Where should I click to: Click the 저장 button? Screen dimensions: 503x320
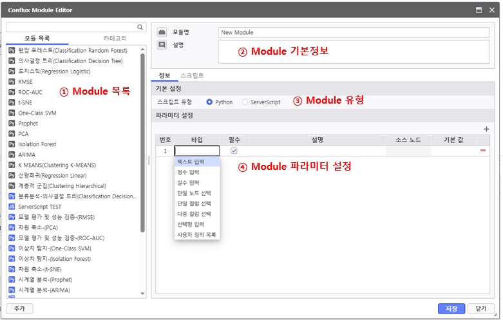tap(451, 308)
